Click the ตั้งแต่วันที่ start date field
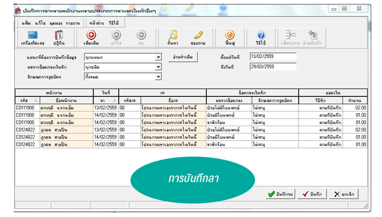 coord(273,56)
